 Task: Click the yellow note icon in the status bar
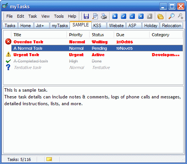point(49,159)
